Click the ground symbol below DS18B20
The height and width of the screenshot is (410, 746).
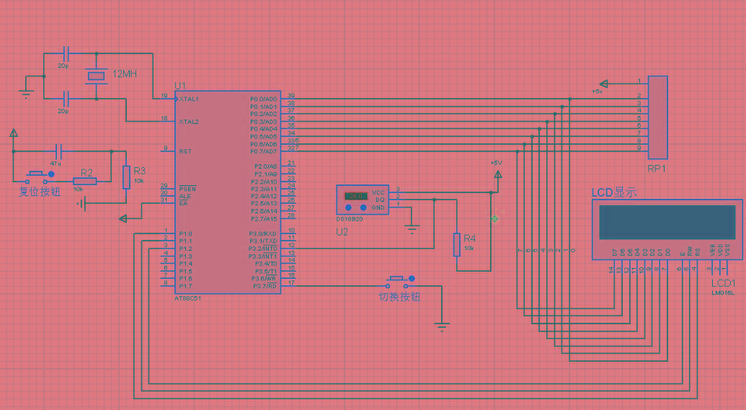[412, 229]
